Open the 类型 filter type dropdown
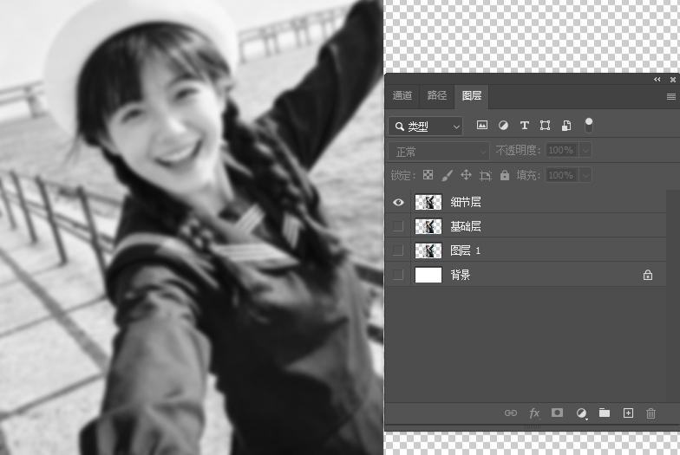This screenshot has height=455, width=680. 427,127
